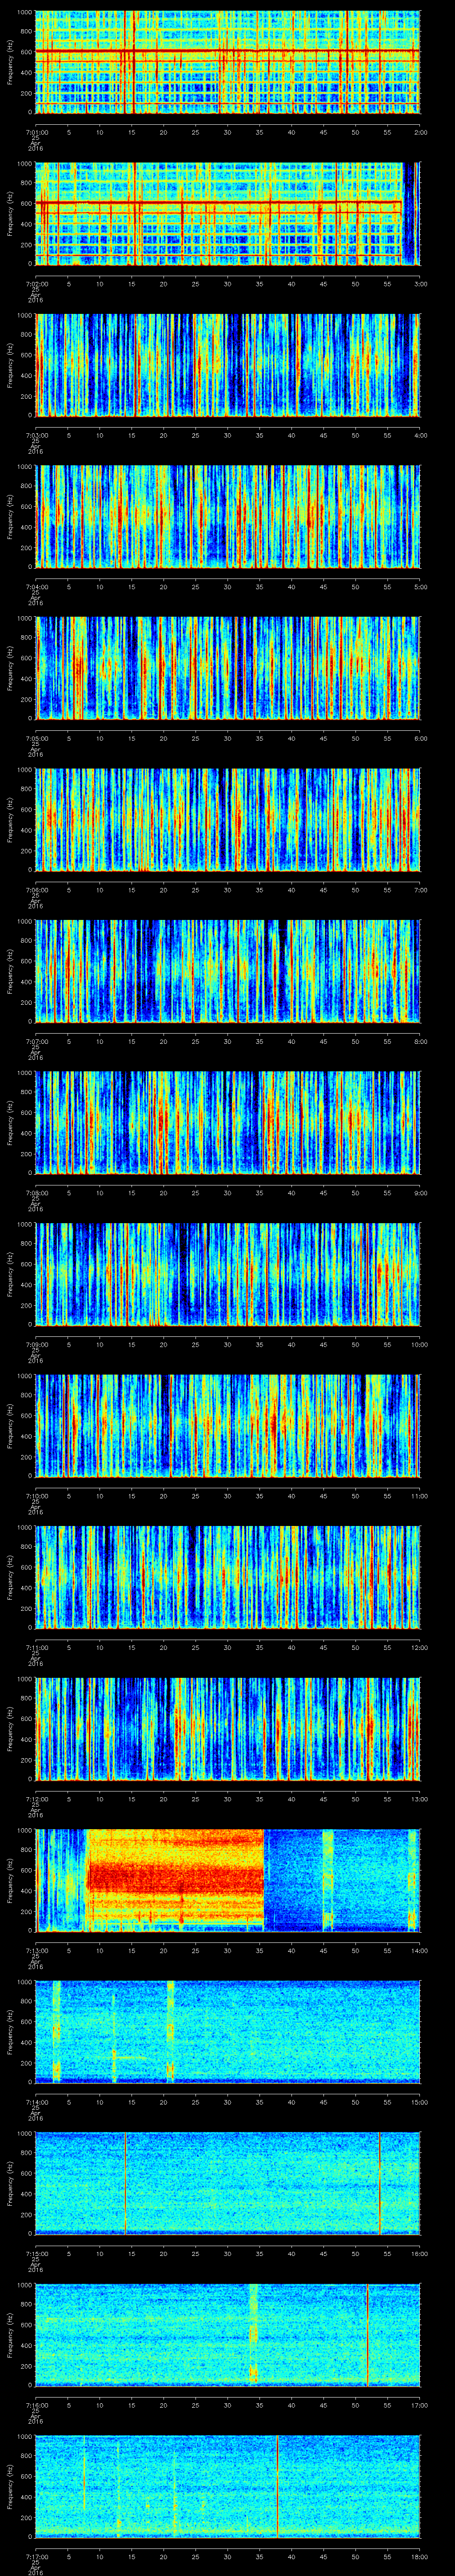Image resolution: width=455 pixels, height=2576 pixels.
Task: Open the spectrogram panel starting at 7:16:00
Action: click(228, 2334)
